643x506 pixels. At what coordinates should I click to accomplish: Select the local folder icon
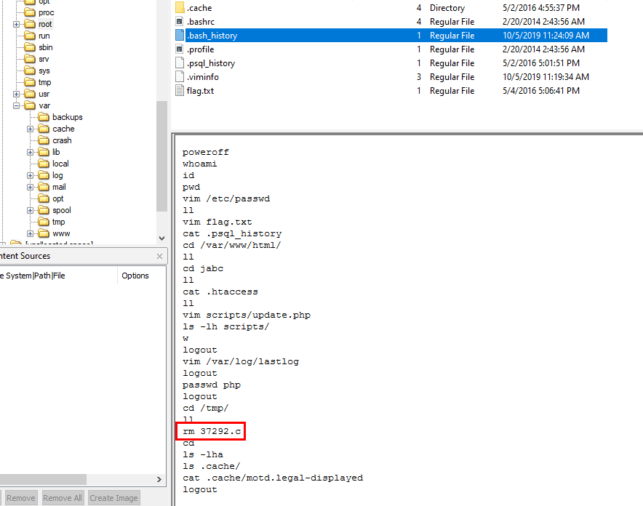pyautogui.click(x=44, y=164)
